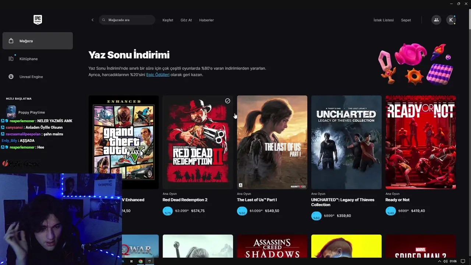Follow the Epic Ödülleri link
Screen dimensions: 471x265
(x=158, y=75)
